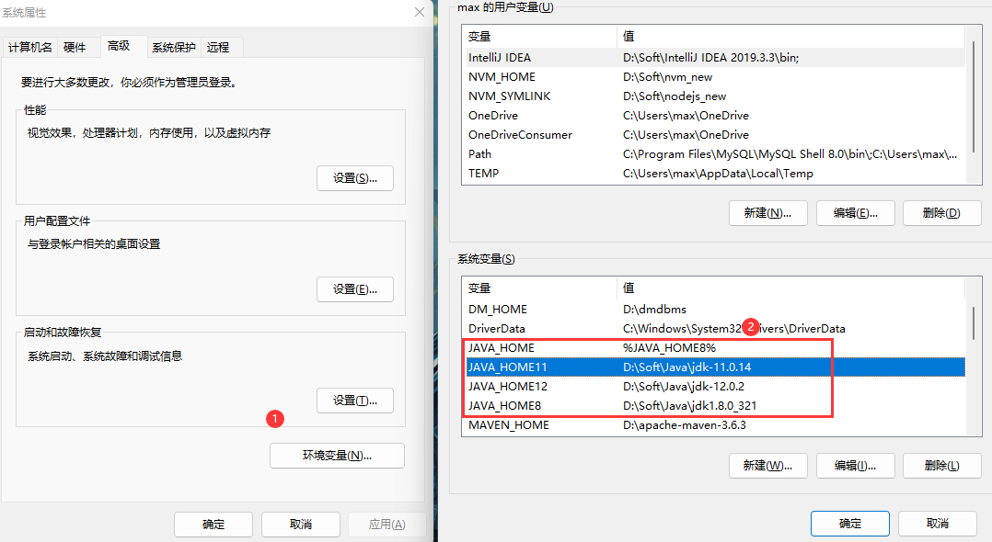Open user profile 设置(E)... button
Screen dimensions: 992x542
pos(355,289)
